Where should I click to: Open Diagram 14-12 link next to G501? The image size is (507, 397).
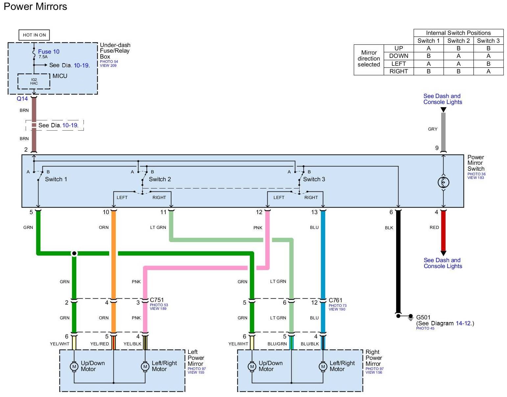464,323
